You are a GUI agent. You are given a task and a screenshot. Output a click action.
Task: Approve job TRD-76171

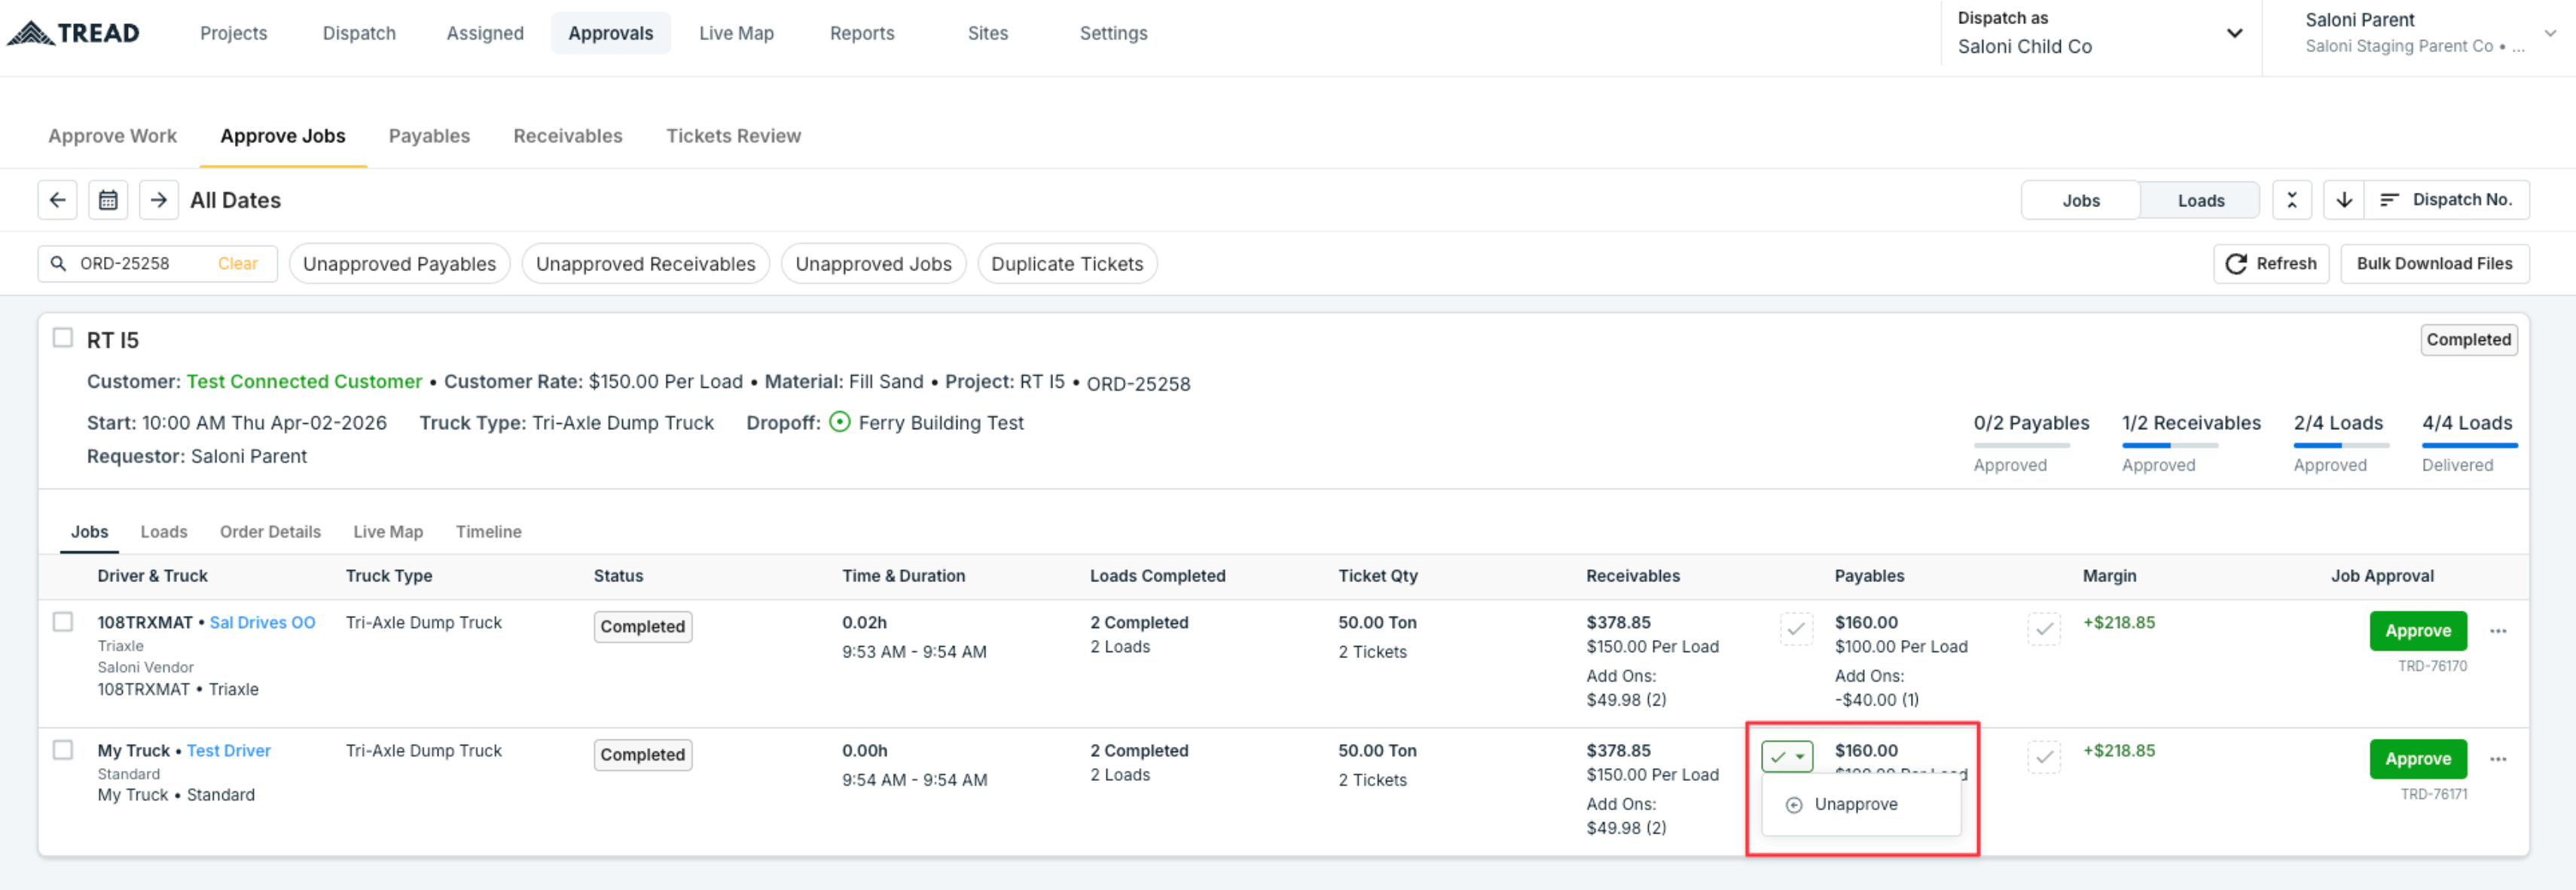[x=2418, y=759]
